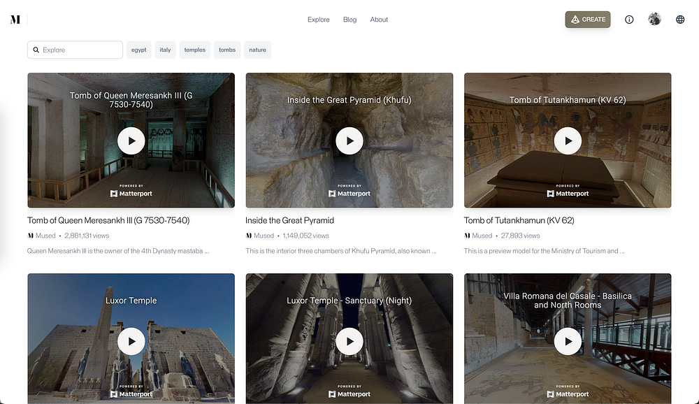Open the Inside the Great Pyramid title link

point(290,220)
